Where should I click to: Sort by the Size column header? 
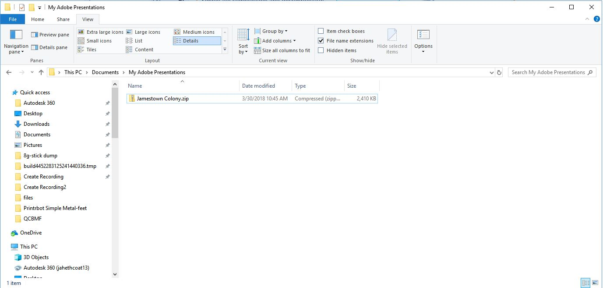362,86
